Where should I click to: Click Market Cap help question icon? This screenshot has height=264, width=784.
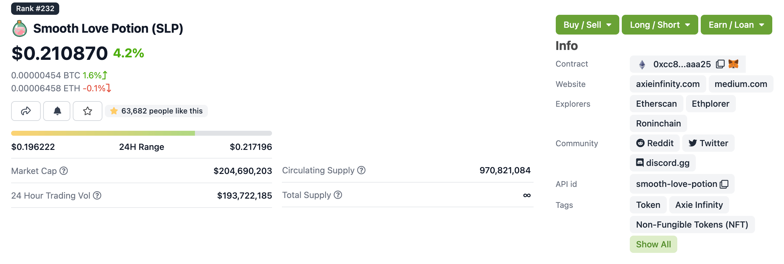point(64,171)
